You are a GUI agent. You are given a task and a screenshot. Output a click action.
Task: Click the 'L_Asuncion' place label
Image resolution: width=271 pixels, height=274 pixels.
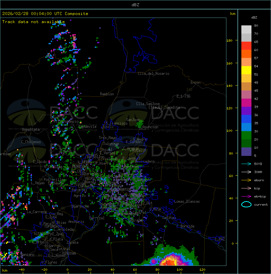[x=148, y=127]
